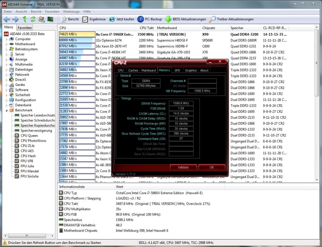Select the DirectX icon in tree
Screen dimensions: 322x247
pos(12,80)
